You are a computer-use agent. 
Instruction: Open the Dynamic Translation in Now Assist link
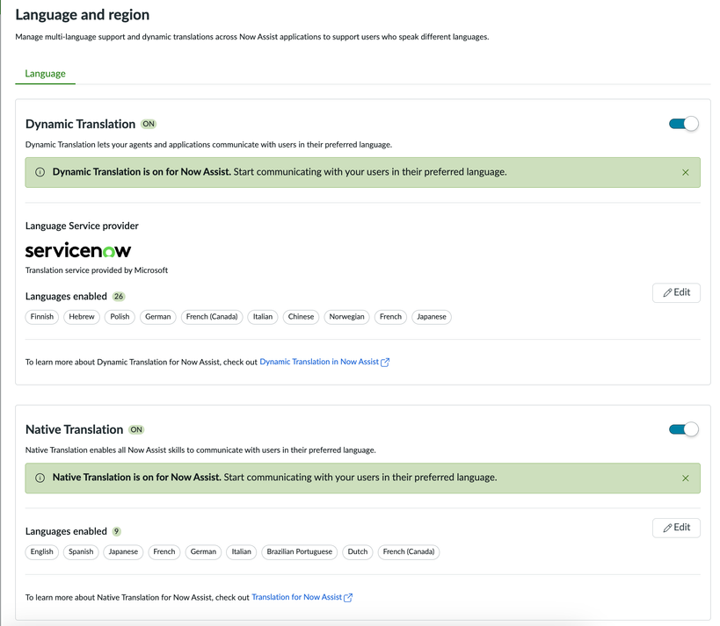(x=324, y=362)
